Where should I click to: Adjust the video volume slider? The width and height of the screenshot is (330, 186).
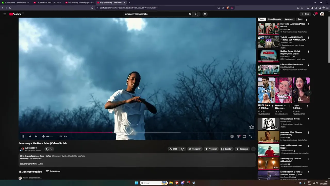(49, 136)
